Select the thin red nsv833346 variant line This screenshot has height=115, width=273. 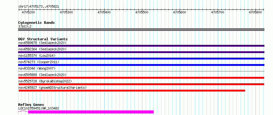pos(141,71)
